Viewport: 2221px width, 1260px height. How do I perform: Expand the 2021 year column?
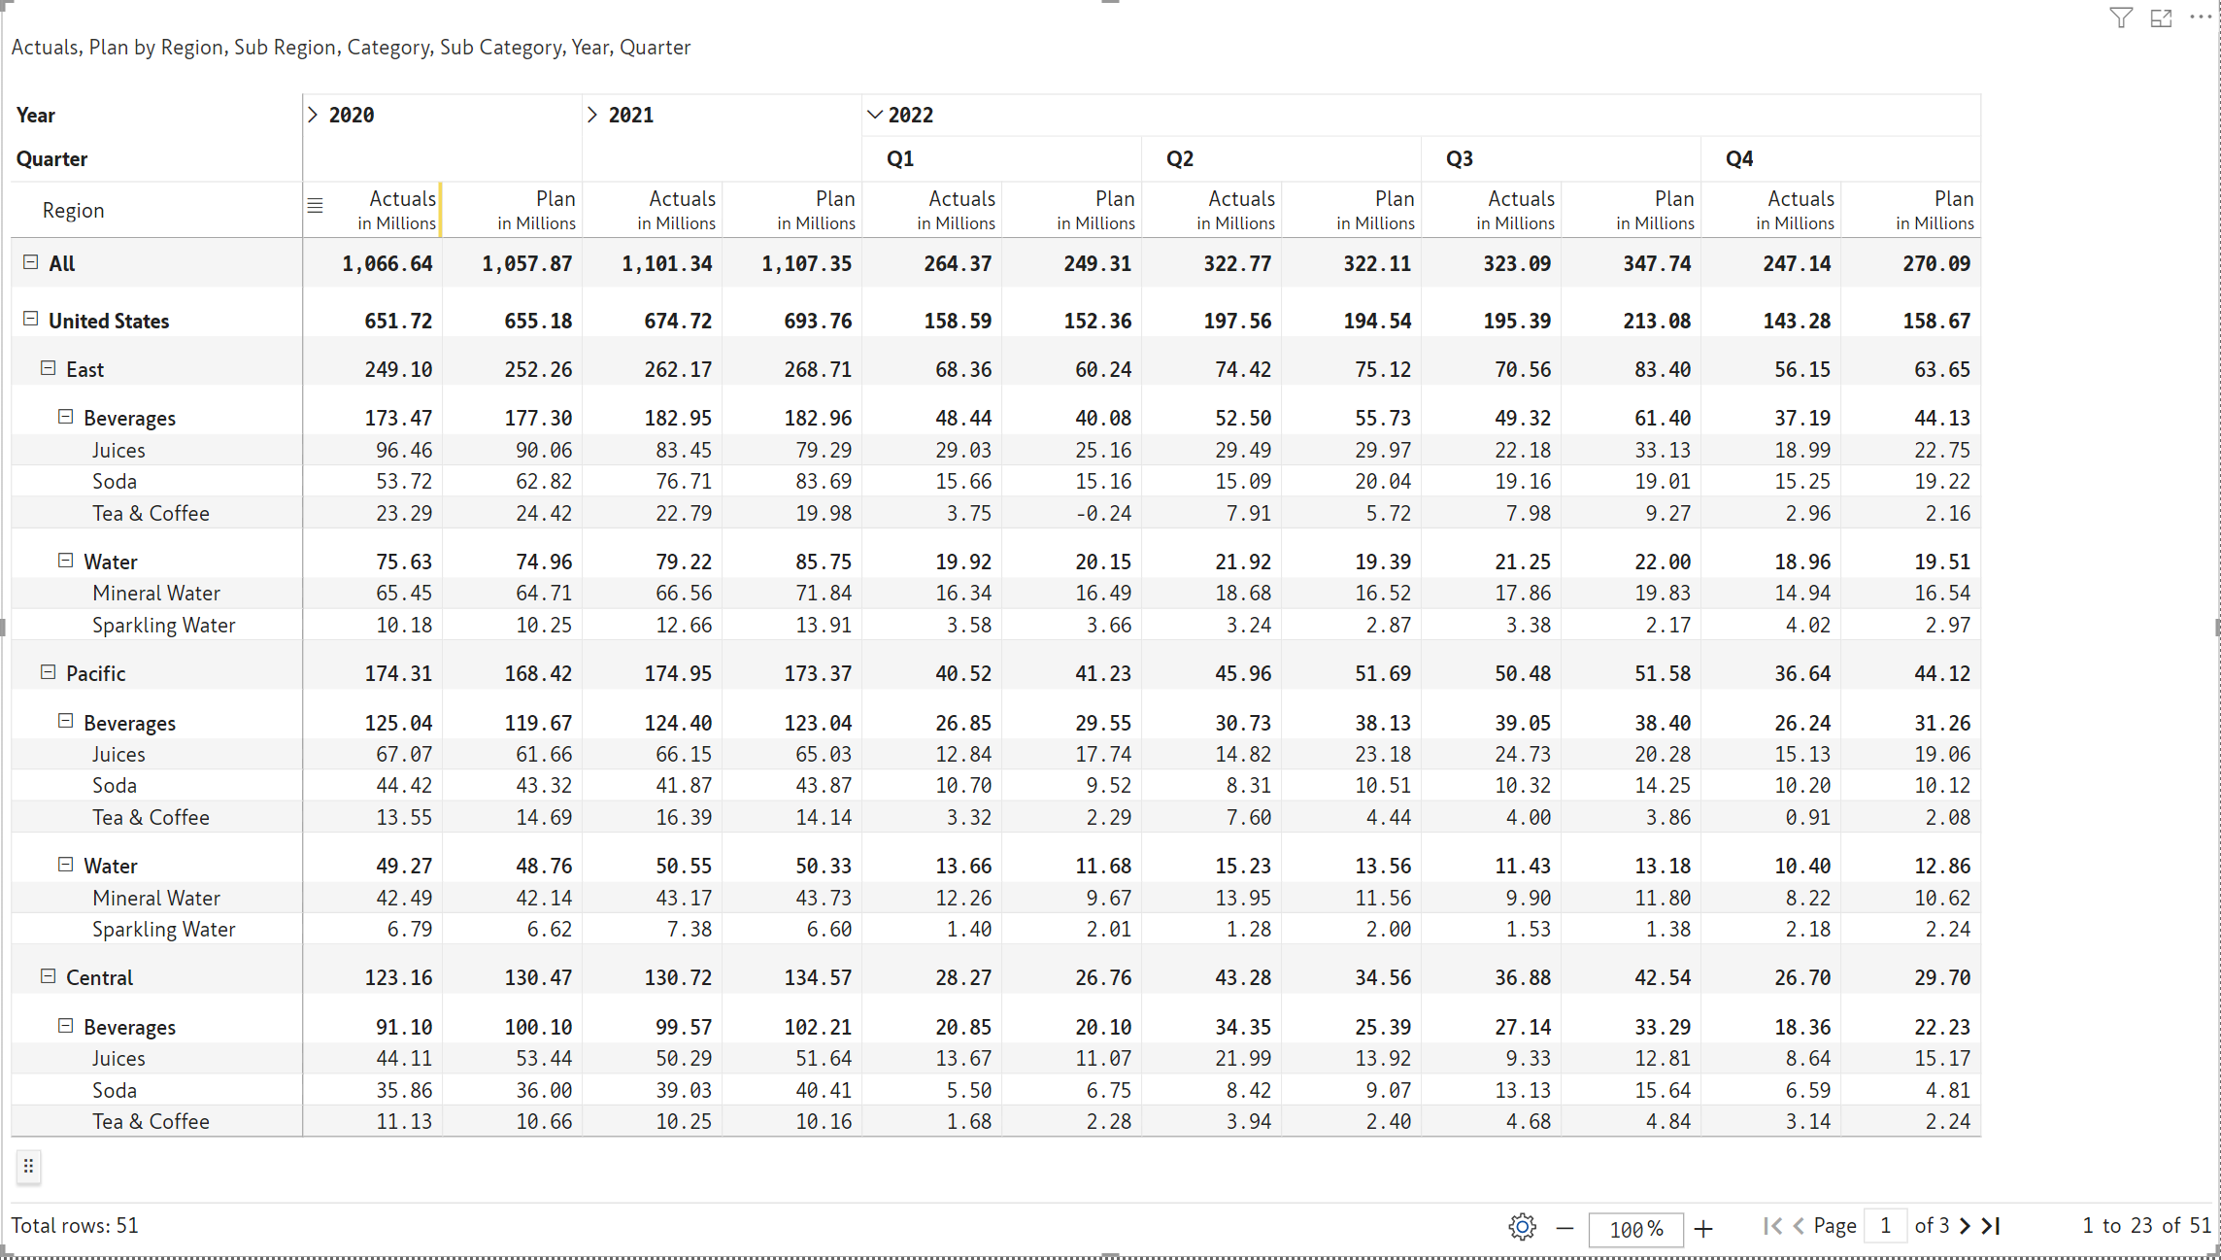[592, 115]
